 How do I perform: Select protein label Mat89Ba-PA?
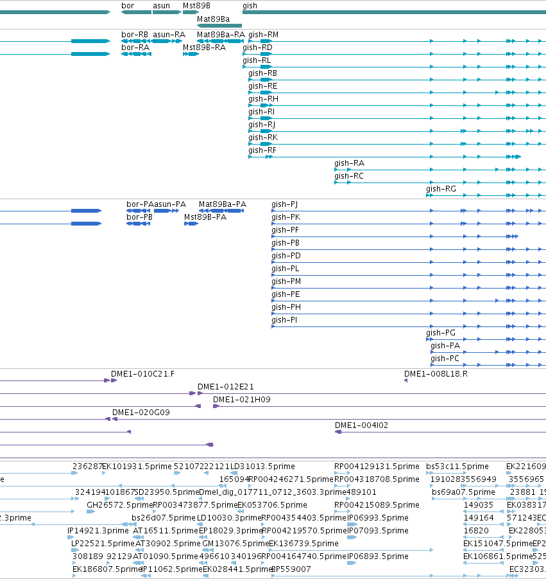[x=223, y=204]
